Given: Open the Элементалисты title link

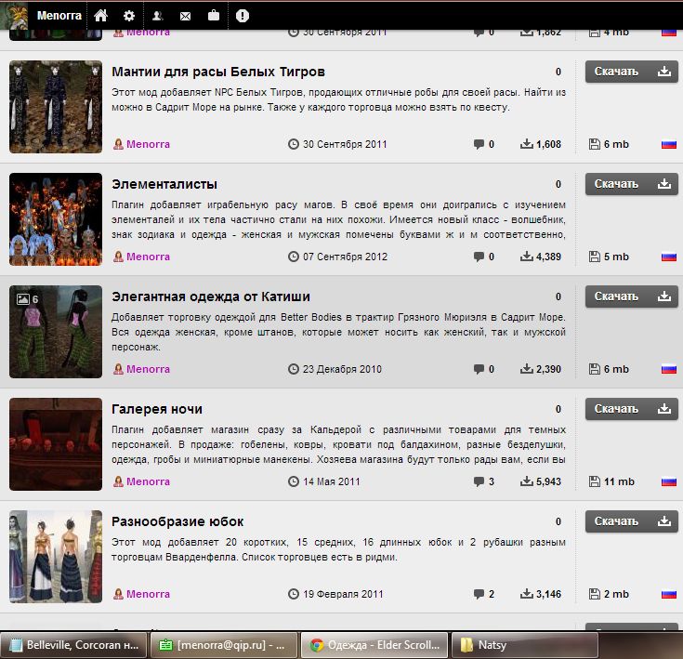Looking at the screenshot, I should [164, 184].
